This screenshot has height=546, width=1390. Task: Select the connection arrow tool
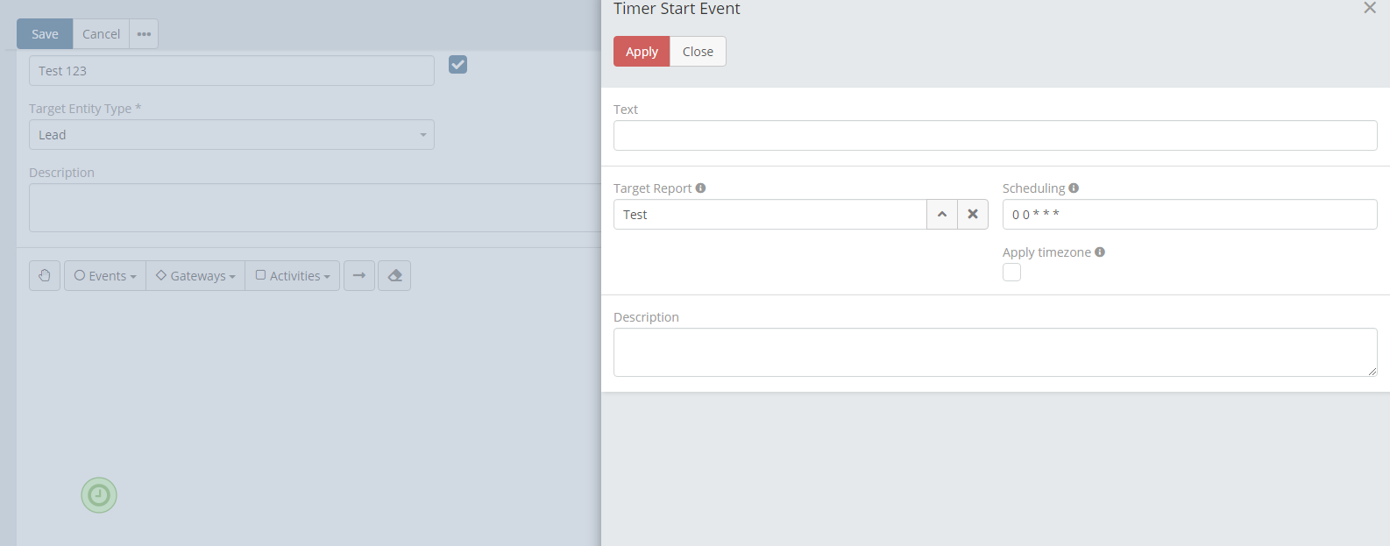pos(359,276)
